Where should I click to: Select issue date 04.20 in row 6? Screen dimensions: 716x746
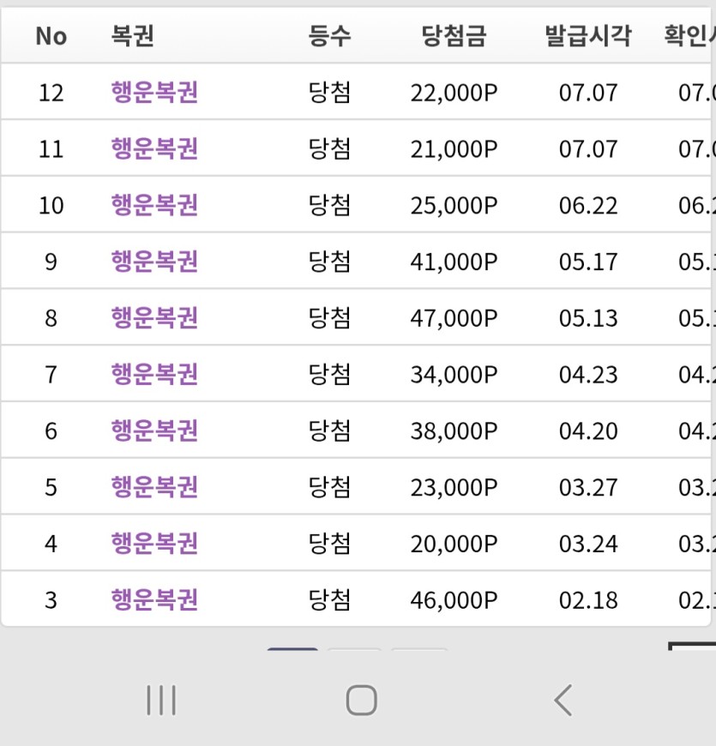pos(588,431)
